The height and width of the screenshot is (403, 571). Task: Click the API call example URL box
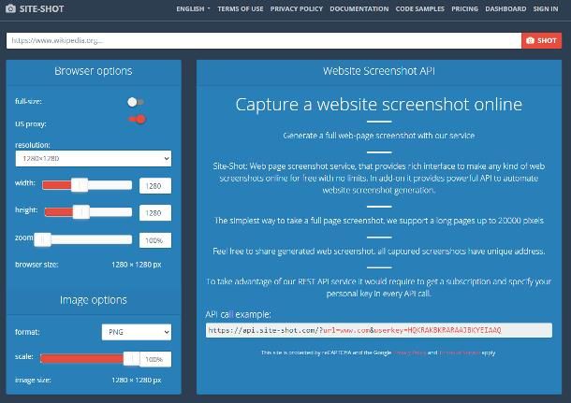tap(379, 330)
